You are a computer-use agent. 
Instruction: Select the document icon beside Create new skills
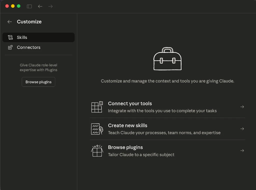[x=97, y=129]
